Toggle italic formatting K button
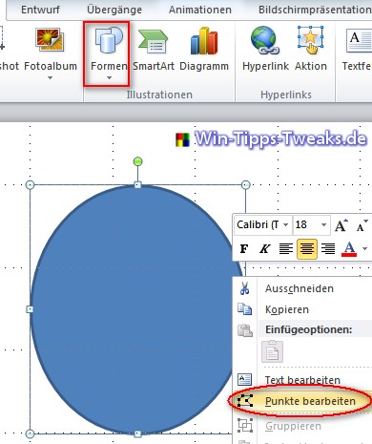 click(x=265, y=248)
